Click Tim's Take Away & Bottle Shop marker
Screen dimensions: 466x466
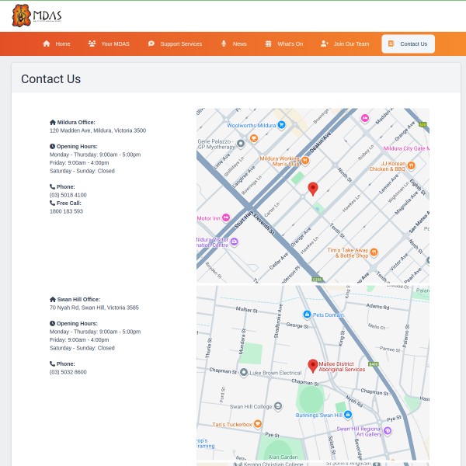click(x=374, y=252)
